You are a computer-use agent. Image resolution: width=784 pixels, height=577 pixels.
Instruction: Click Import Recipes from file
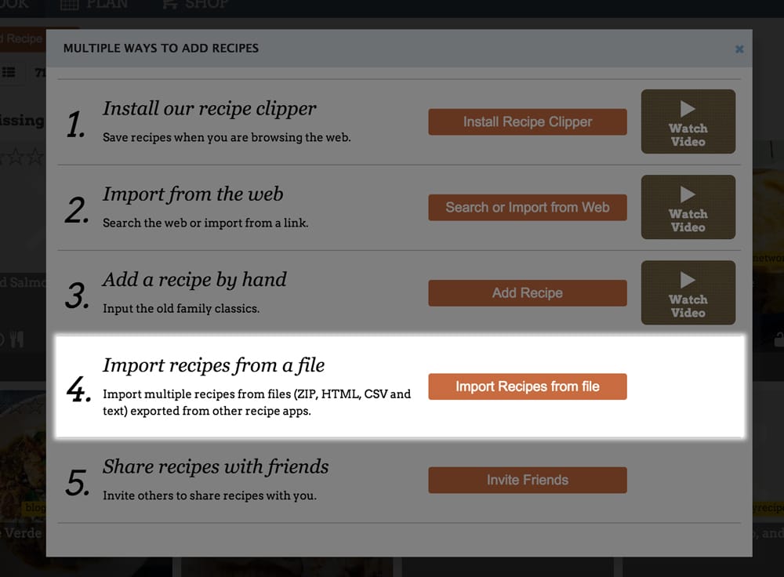coord(527,386)
